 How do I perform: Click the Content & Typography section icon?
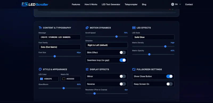click(40, 28)
